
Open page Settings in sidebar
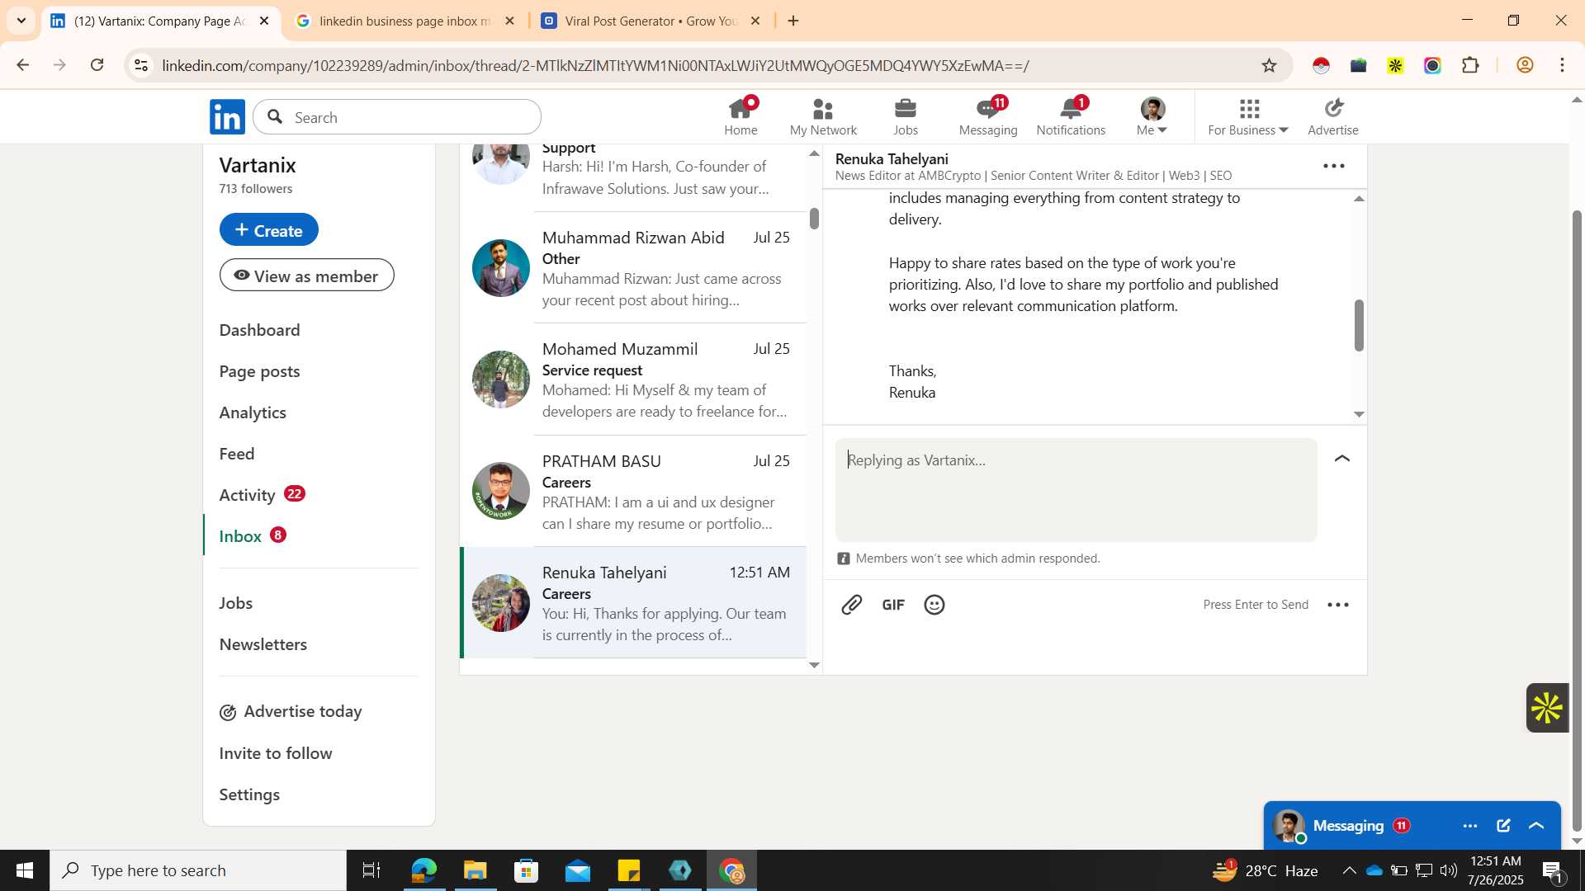pos(249,794)
